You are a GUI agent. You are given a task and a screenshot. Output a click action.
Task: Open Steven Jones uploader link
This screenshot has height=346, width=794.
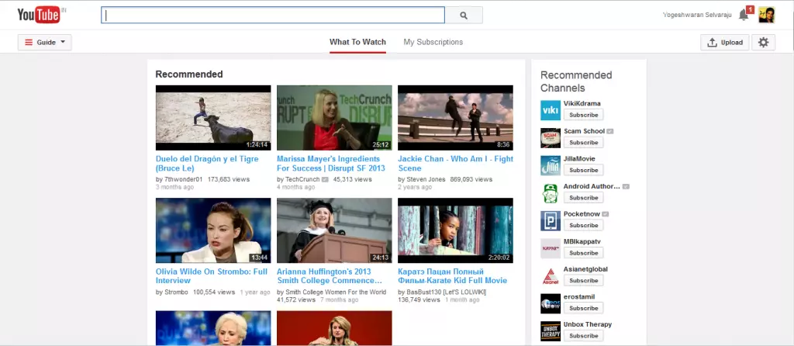(426, 179)
